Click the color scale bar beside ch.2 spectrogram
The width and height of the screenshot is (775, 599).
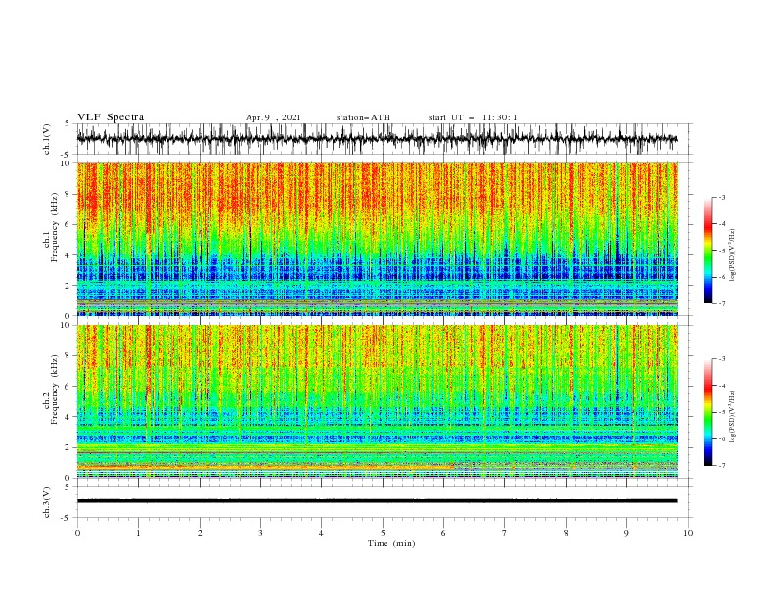point(707,412)
